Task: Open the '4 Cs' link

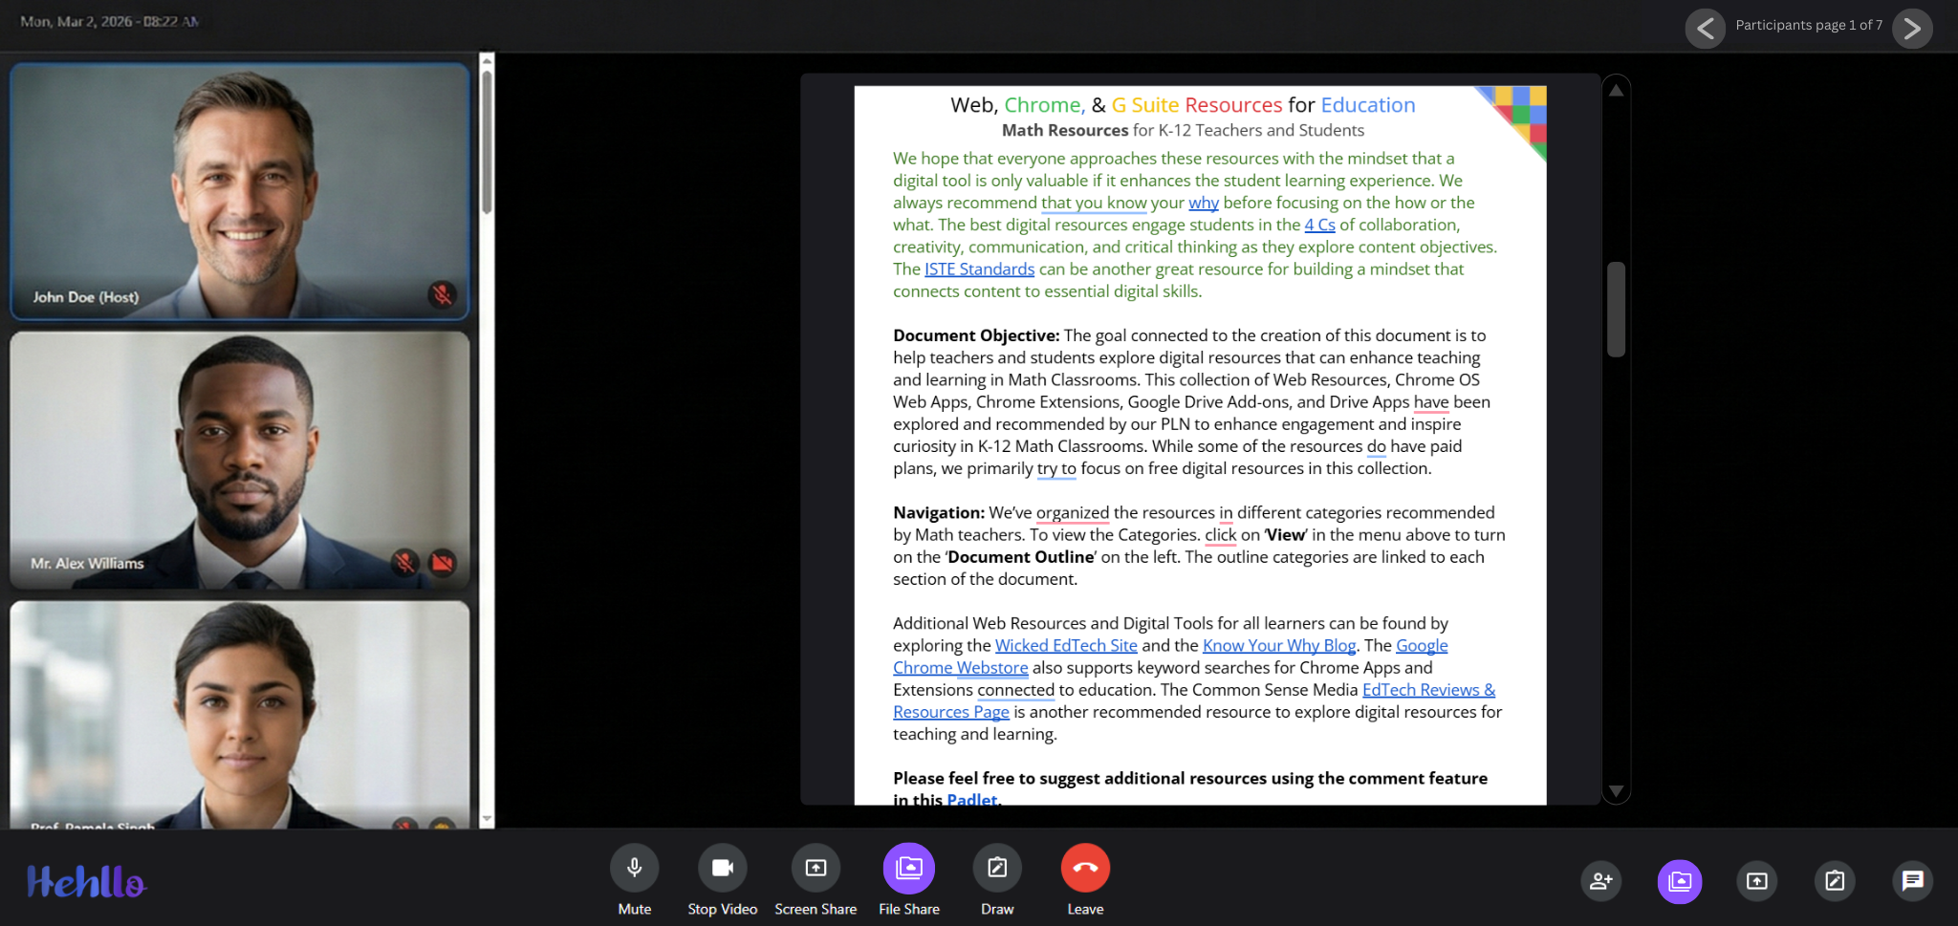Action: [1319, 225]
